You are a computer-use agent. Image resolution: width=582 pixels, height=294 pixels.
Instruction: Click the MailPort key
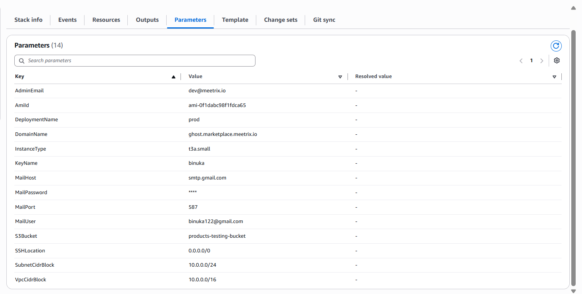(x=25, y=207)
